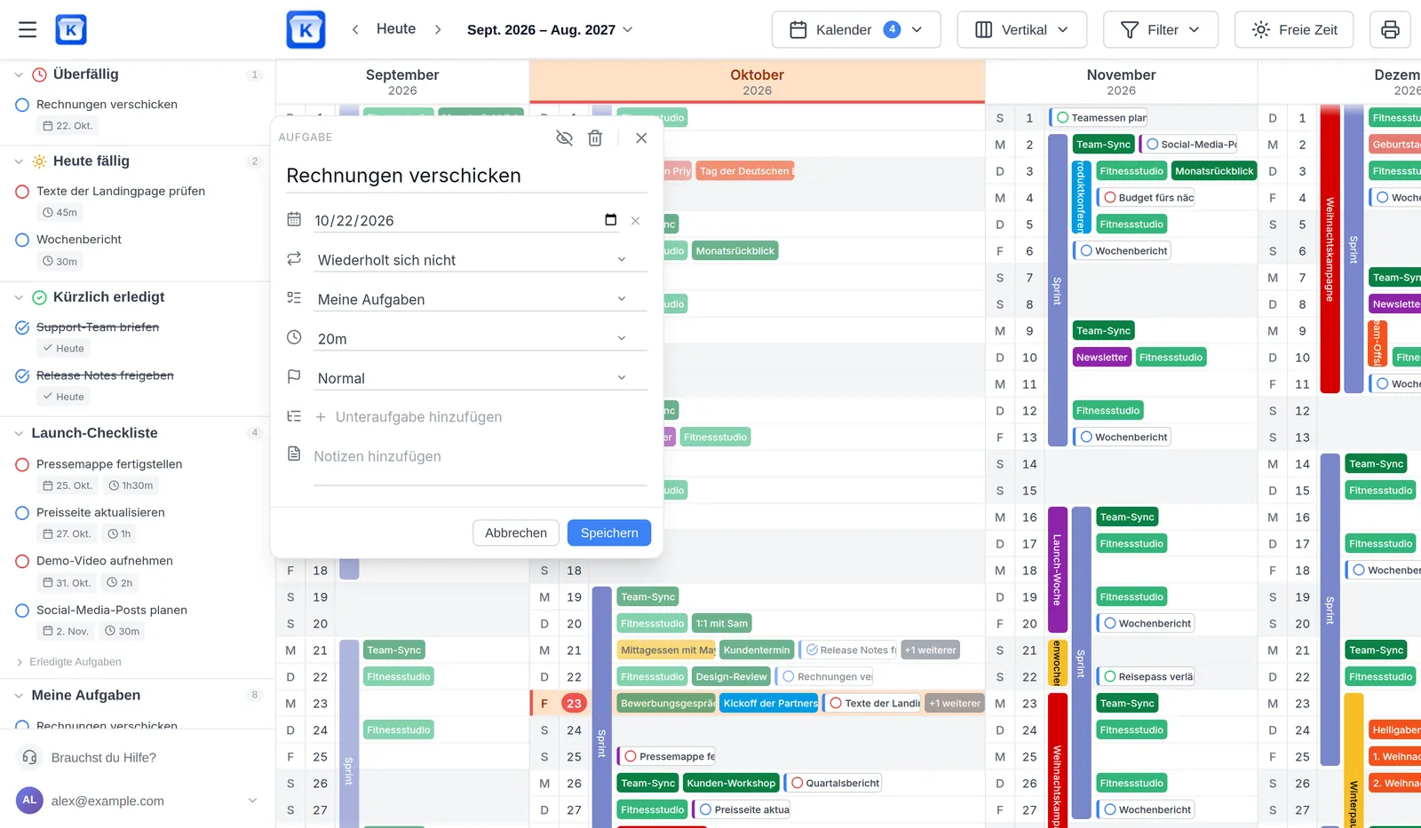Screen dimensions: 1421x828
Task: Click the Heute button
Action: (396, 29)
